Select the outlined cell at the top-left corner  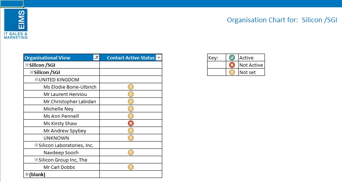click(x=12, y=4)
